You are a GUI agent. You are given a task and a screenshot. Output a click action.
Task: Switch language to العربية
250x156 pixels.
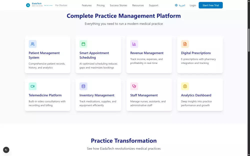coord(181,5)
